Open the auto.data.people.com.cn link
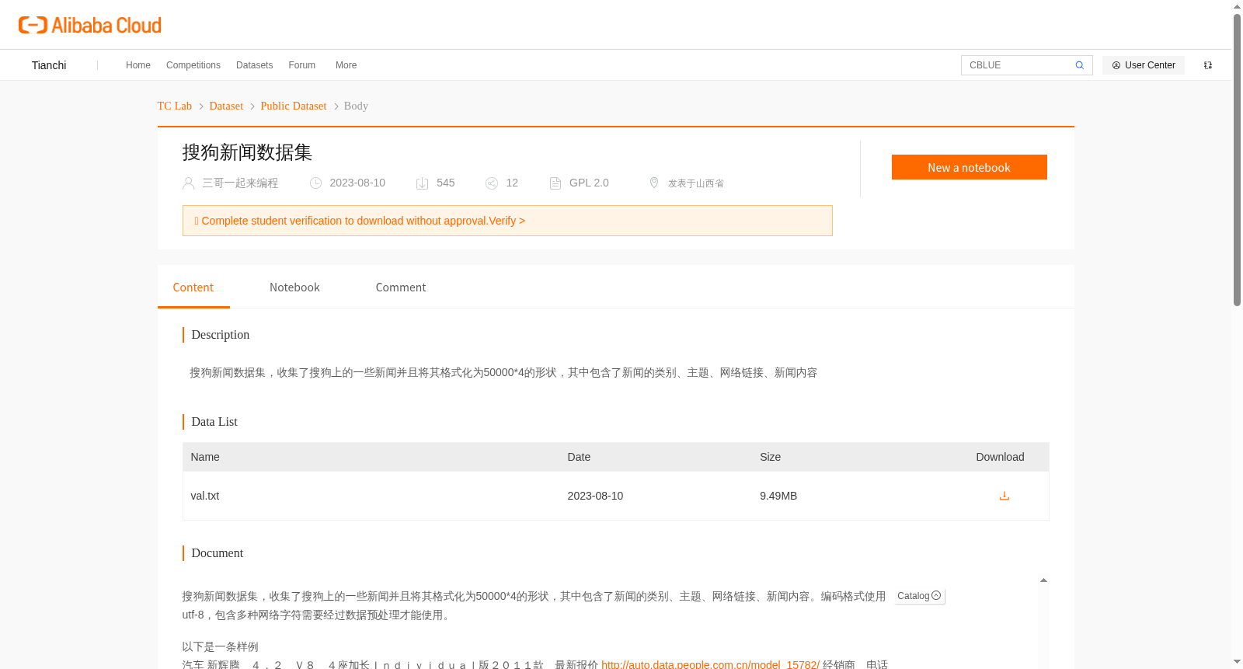 point(710,664)
